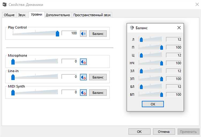Open the Пространственный звук tab
201x137 pixels.
pyautogui.click(x=92, y=15)
